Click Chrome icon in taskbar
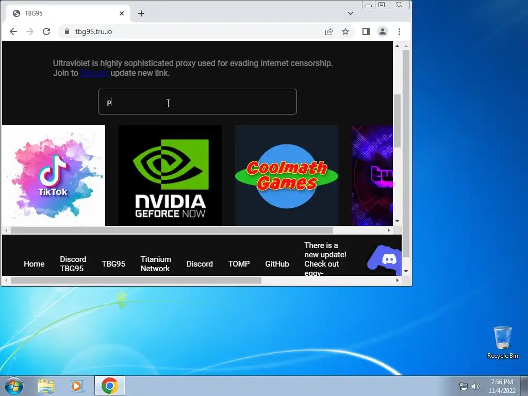 coord(110,386)
